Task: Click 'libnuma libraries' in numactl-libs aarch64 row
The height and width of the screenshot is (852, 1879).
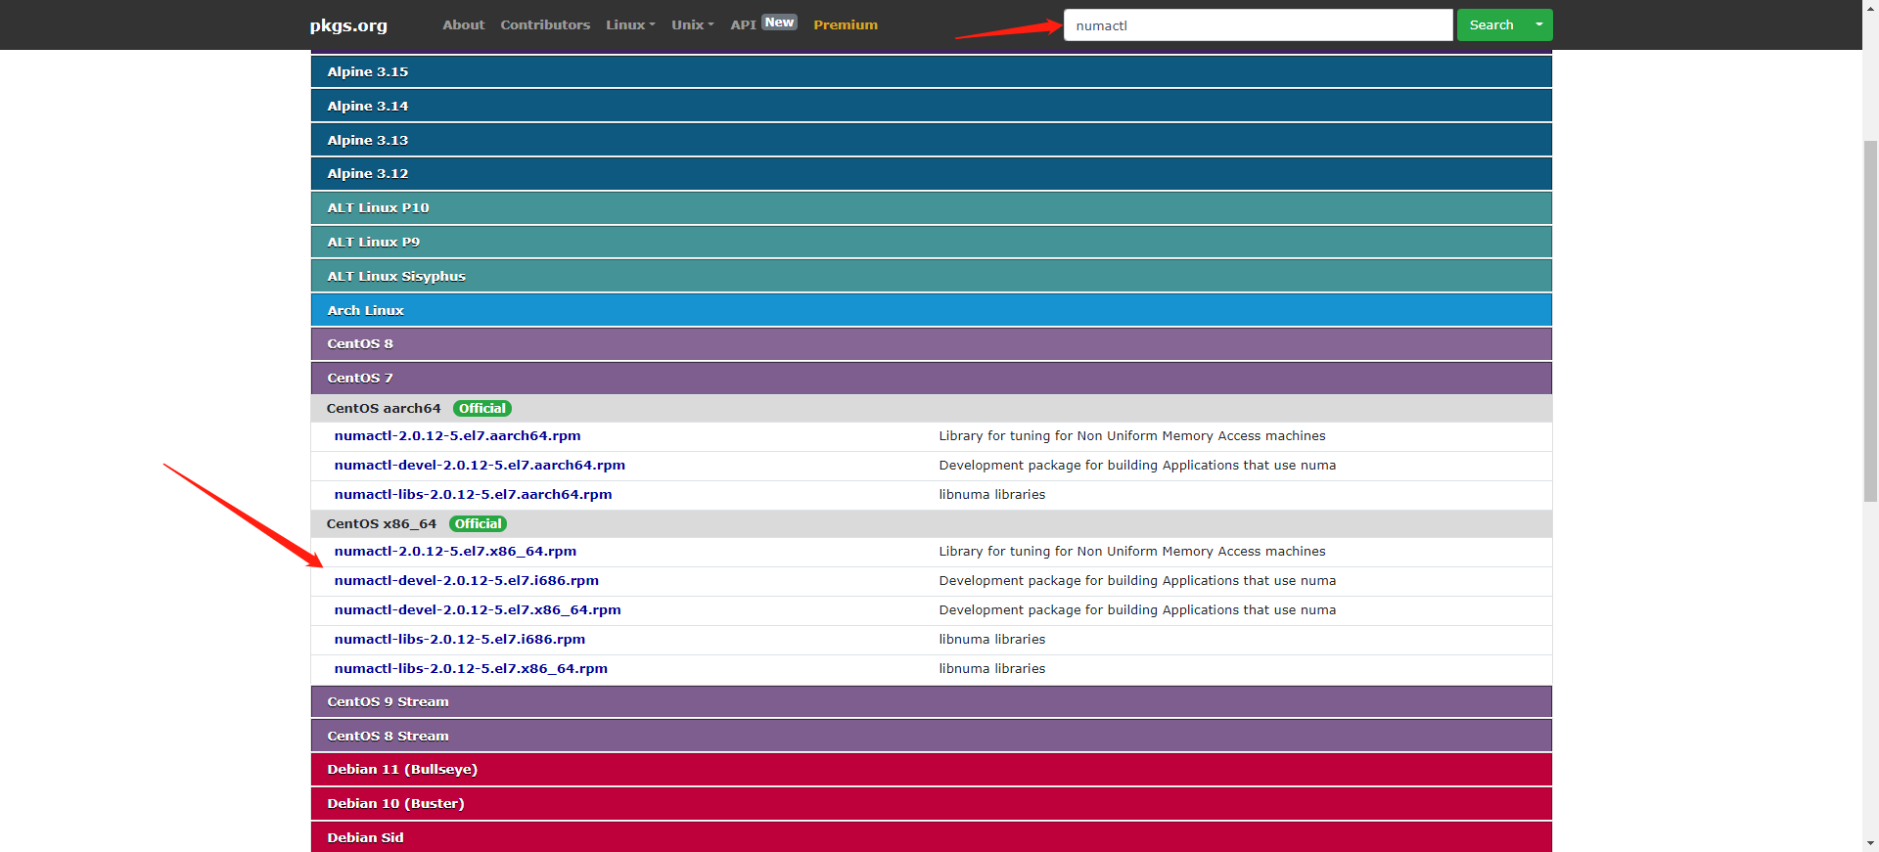Action: [992, 495]
